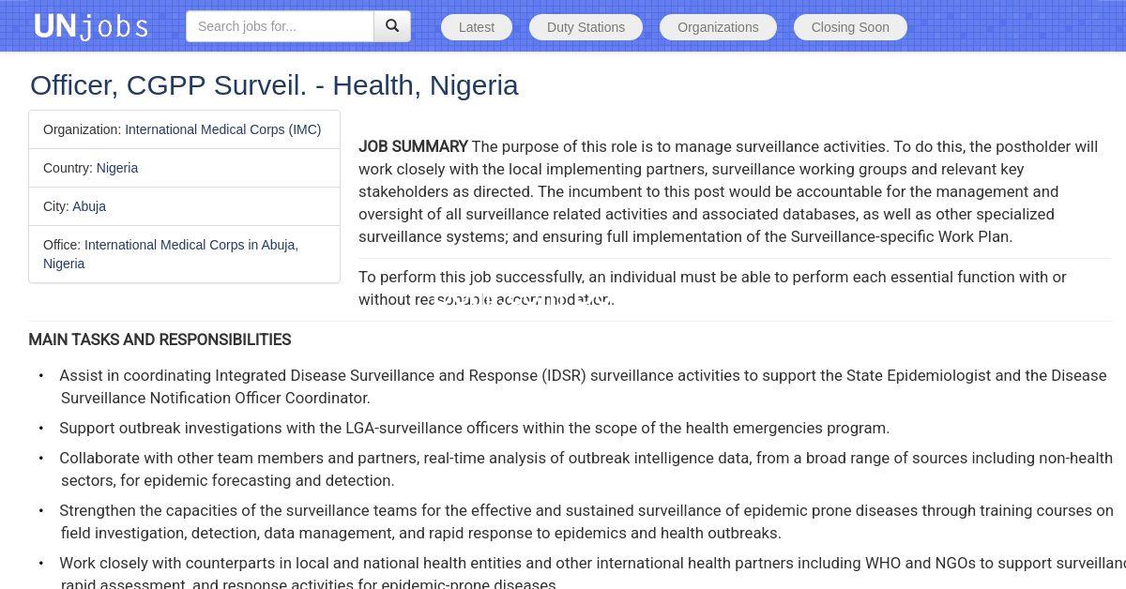Focus the 'Search jobs for...' field
1126x589 pixels.
click(x=280, y=26)
